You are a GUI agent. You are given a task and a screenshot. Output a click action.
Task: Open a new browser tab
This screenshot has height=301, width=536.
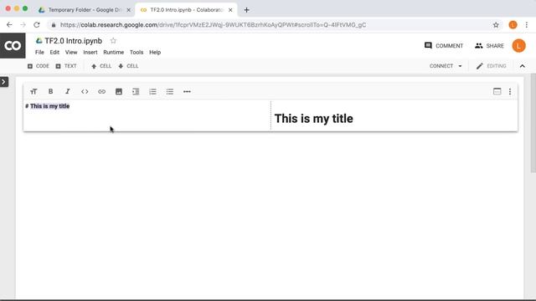246,10
